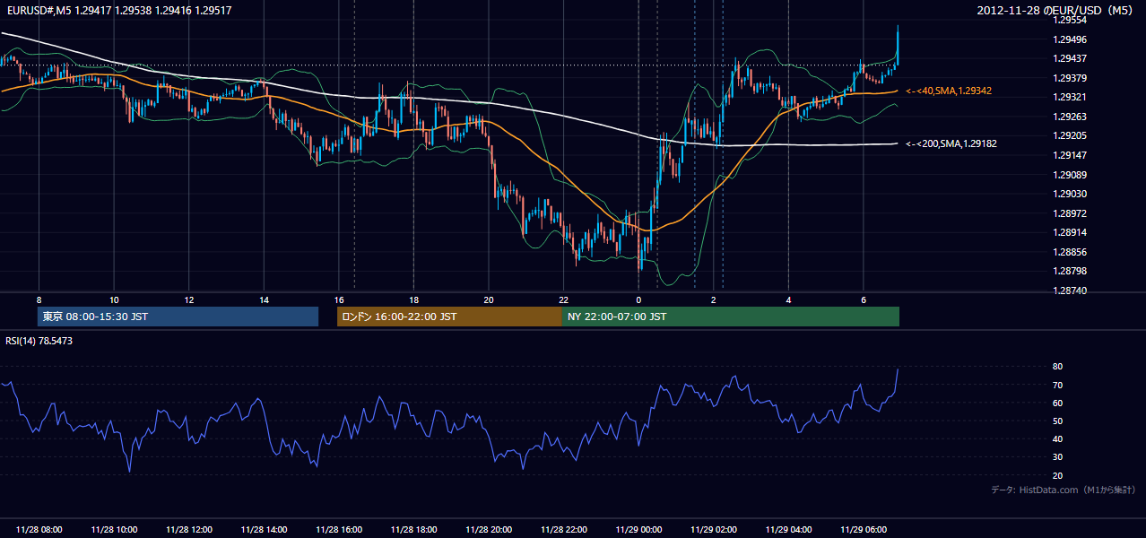Click the 11/28 14:00 bottom time label

pyautogui.click(x=264, y=530)
